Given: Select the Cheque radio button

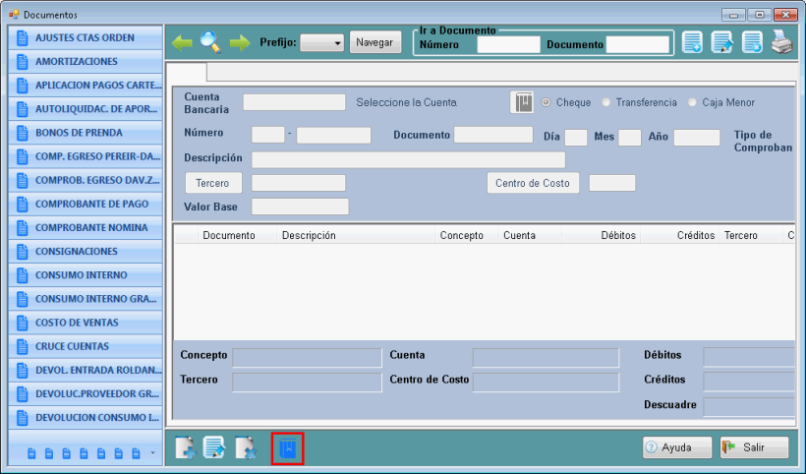Looking at the screenshot, I should pos(547,102).
